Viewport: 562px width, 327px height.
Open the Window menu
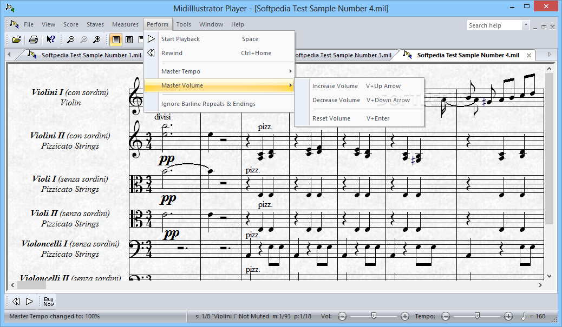point(211,24)
